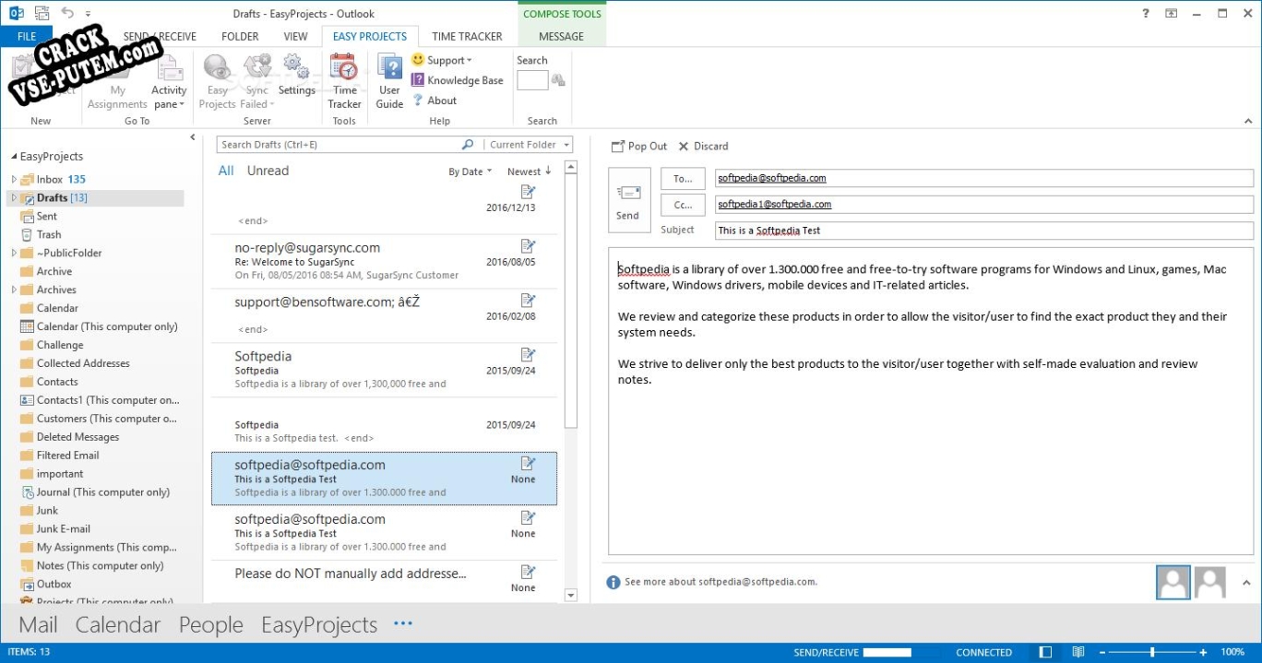The image size is (1262, 663).
Task: Open the MESSAGE compose tab
Action: (x=561, y=37)
